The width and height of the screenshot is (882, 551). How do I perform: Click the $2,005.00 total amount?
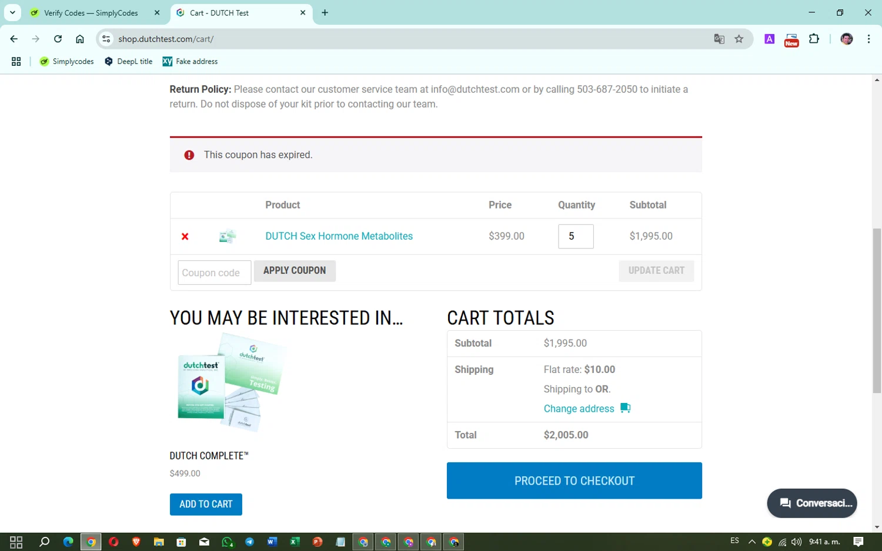[x=566, y=435]
